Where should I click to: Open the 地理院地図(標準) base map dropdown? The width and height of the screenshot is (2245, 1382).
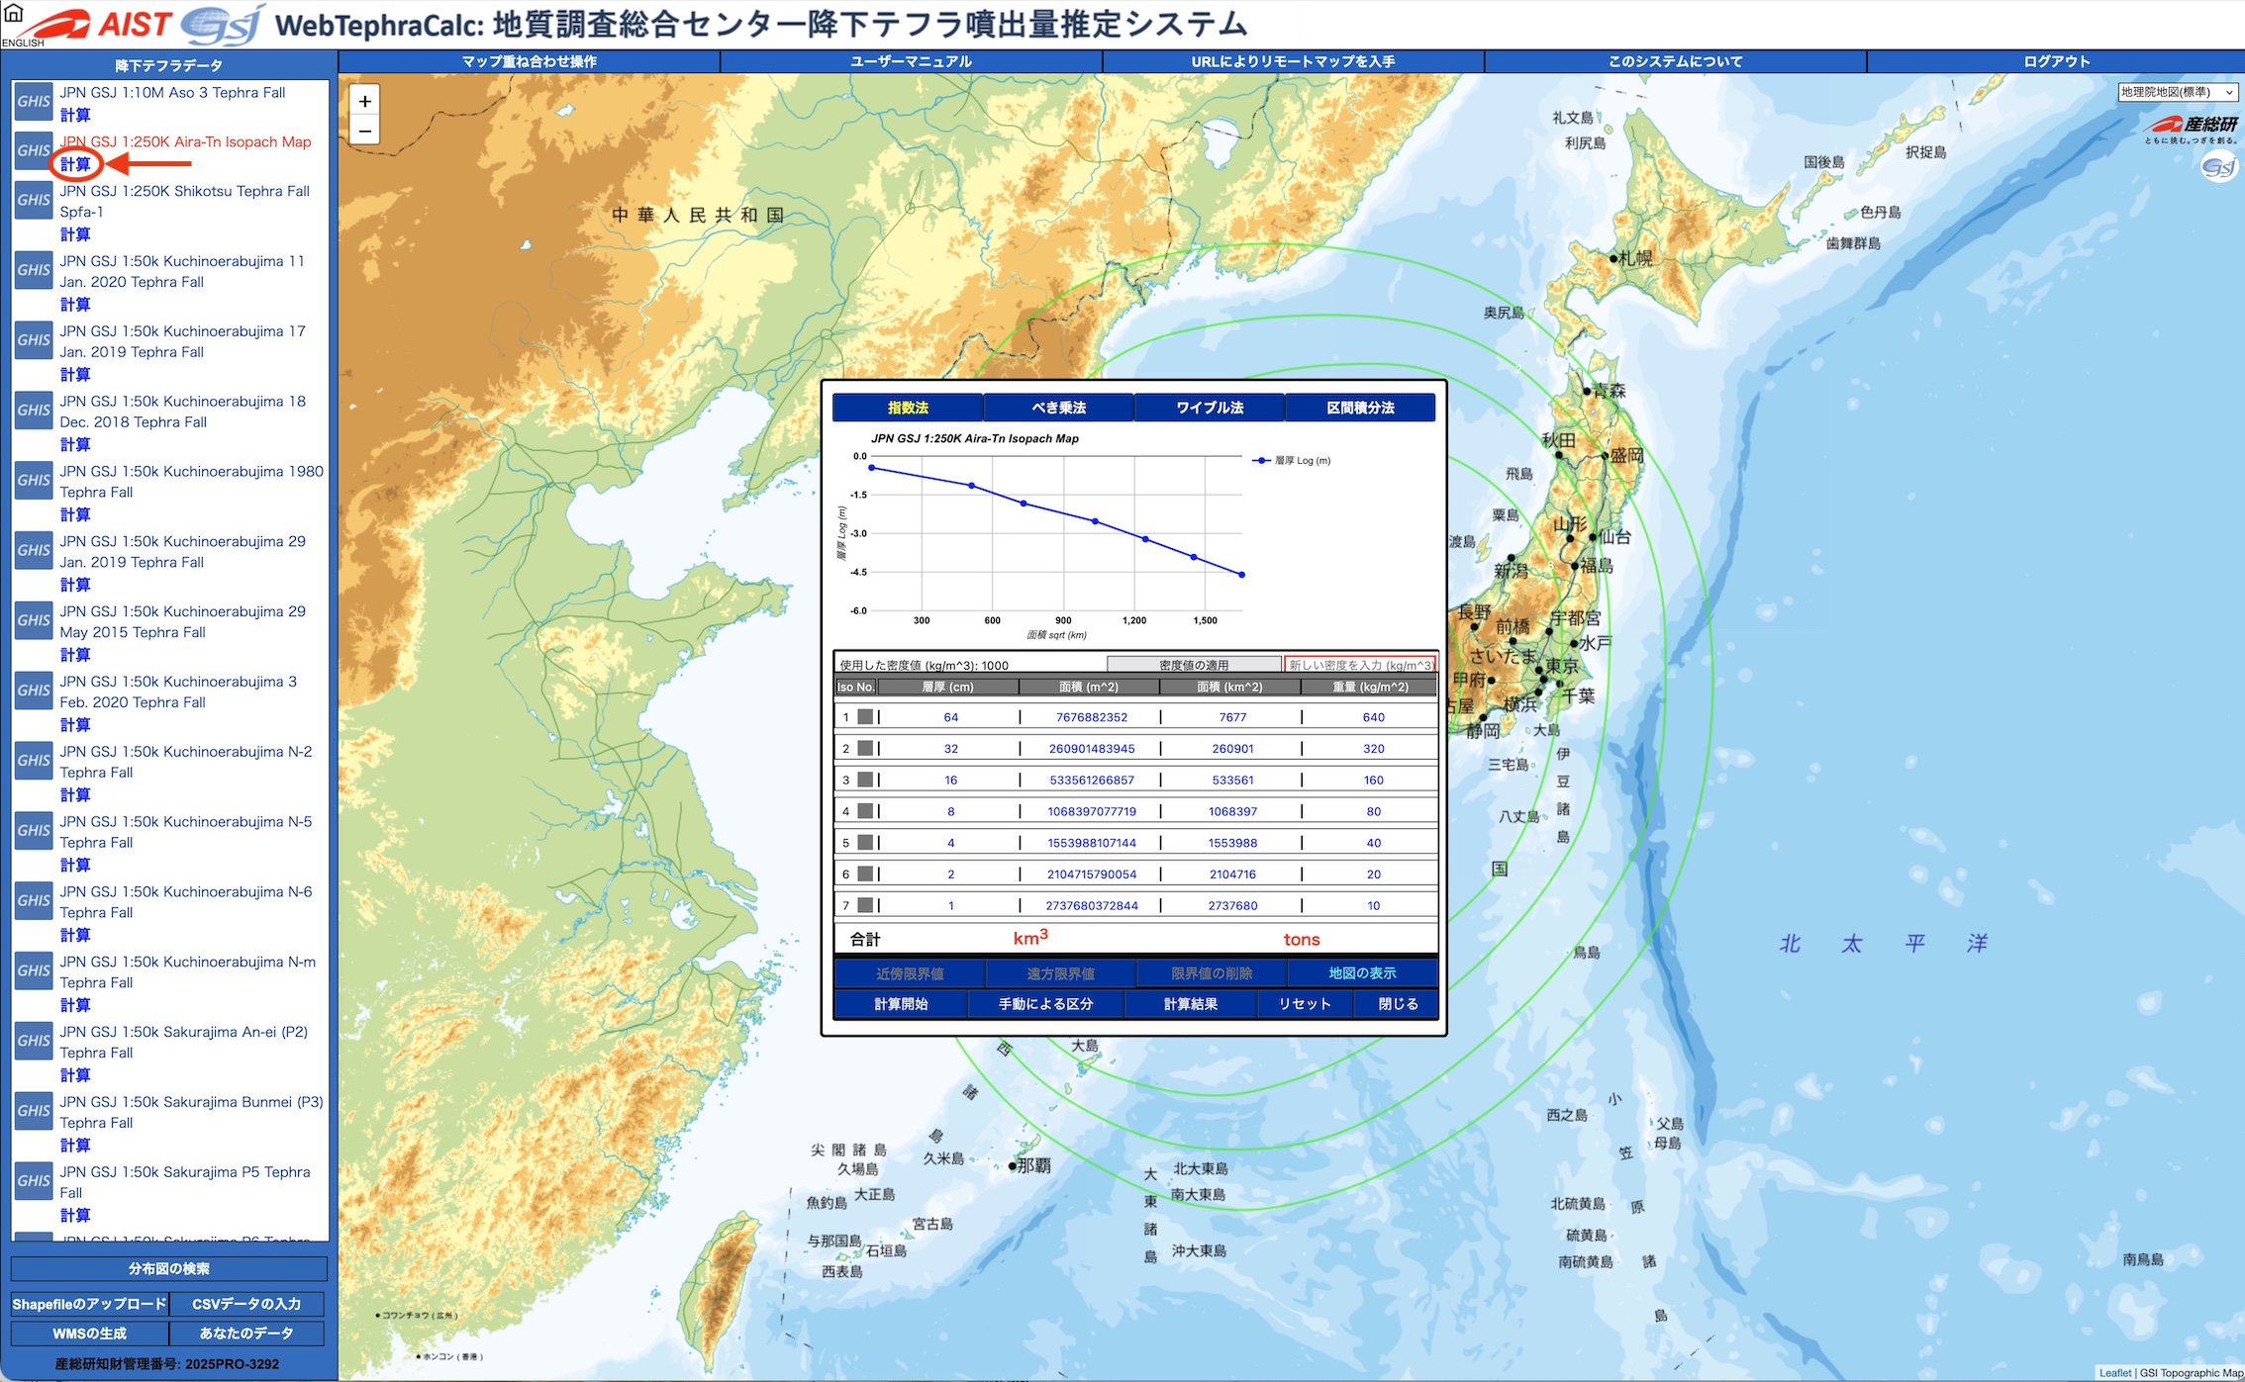[2178, 92]
